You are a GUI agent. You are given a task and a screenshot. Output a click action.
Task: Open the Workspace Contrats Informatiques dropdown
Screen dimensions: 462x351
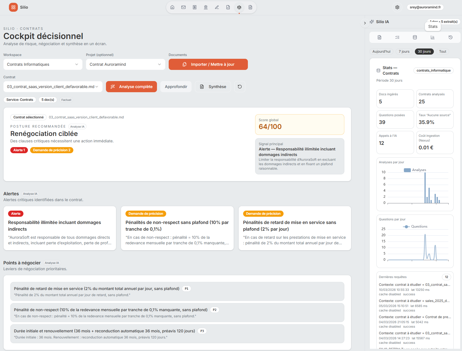pos(42,64)
